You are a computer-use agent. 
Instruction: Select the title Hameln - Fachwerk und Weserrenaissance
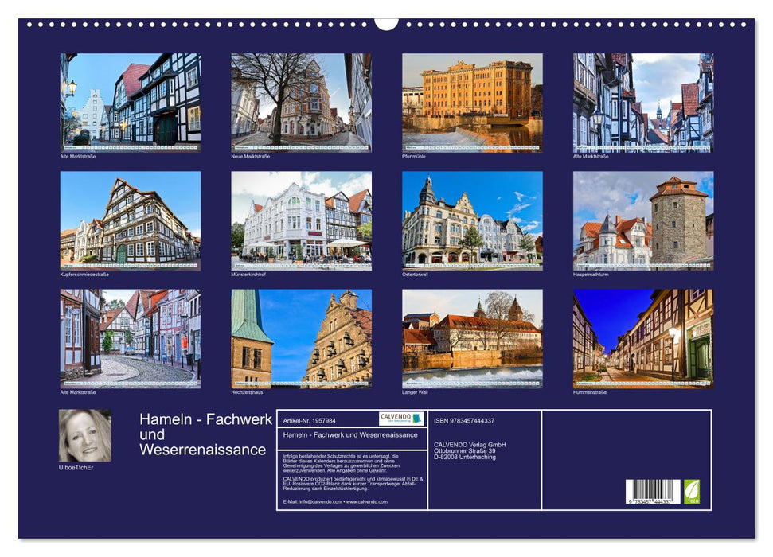click(201, 433)
